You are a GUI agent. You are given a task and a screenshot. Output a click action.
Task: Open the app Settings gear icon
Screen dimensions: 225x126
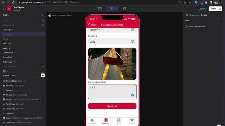coord(125,9)
